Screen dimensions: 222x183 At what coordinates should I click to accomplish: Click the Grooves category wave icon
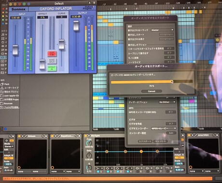coord(2,69)
